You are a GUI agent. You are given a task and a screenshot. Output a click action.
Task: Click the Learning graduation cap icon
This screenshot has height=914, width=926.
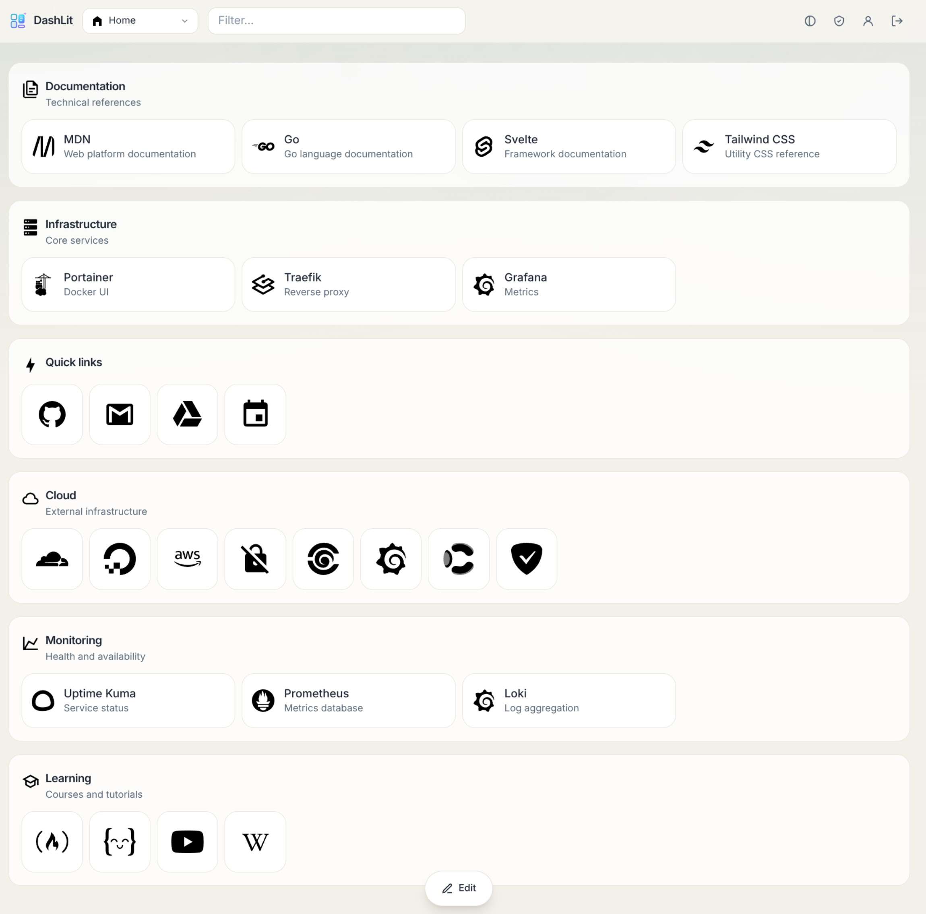tap(31, 781)
